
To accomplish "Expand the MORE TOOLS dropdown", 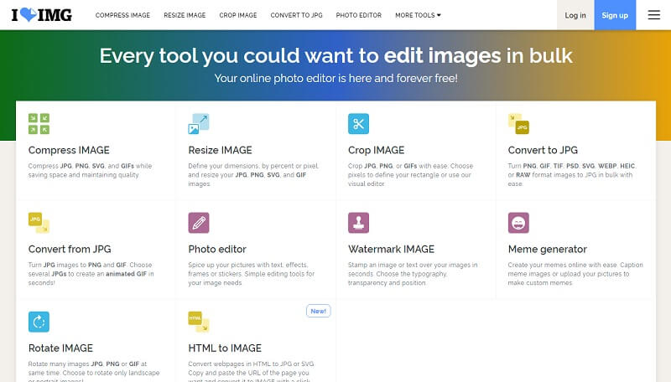I will 418,15.
